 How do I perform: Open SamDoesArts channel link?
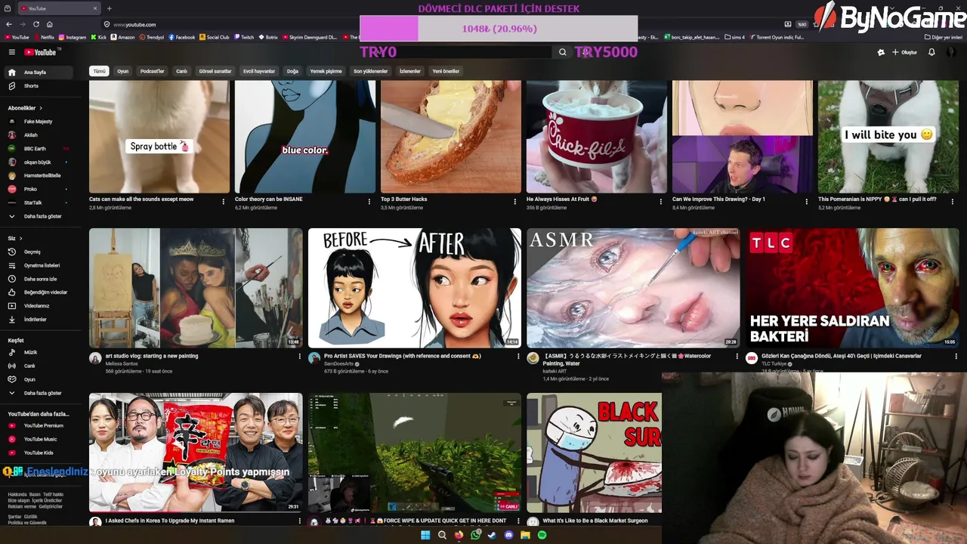tap(338, 364)
